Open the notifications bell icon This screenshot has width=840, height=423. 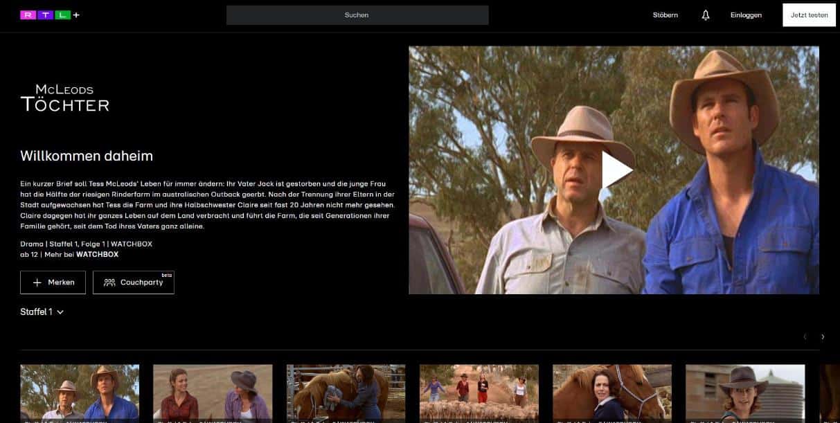[x=706, y=15]
